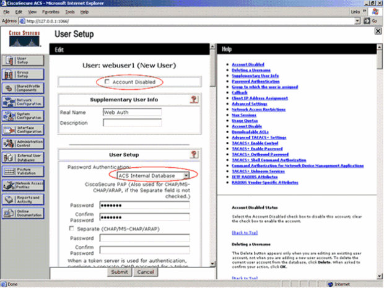The image size is (384, 288).
Task: Open Network Access Profiles
Action: click(23, 185)
